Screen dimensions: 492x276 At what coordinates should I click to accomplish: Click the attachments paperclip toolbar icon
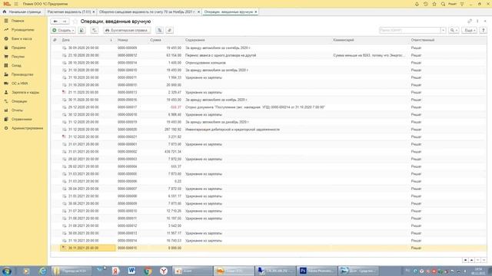coord(169,31)
